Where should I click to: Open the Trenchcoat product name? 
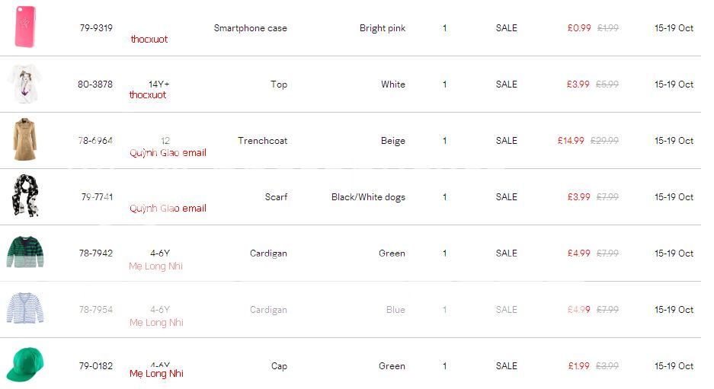(x=262, y=141)
